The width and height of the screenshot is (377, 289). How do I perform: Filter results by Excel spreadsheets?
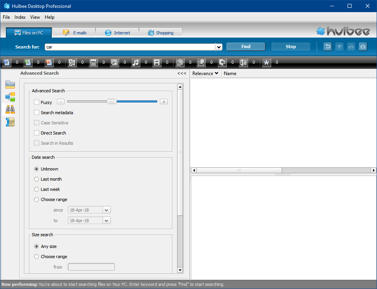point(28,63)
